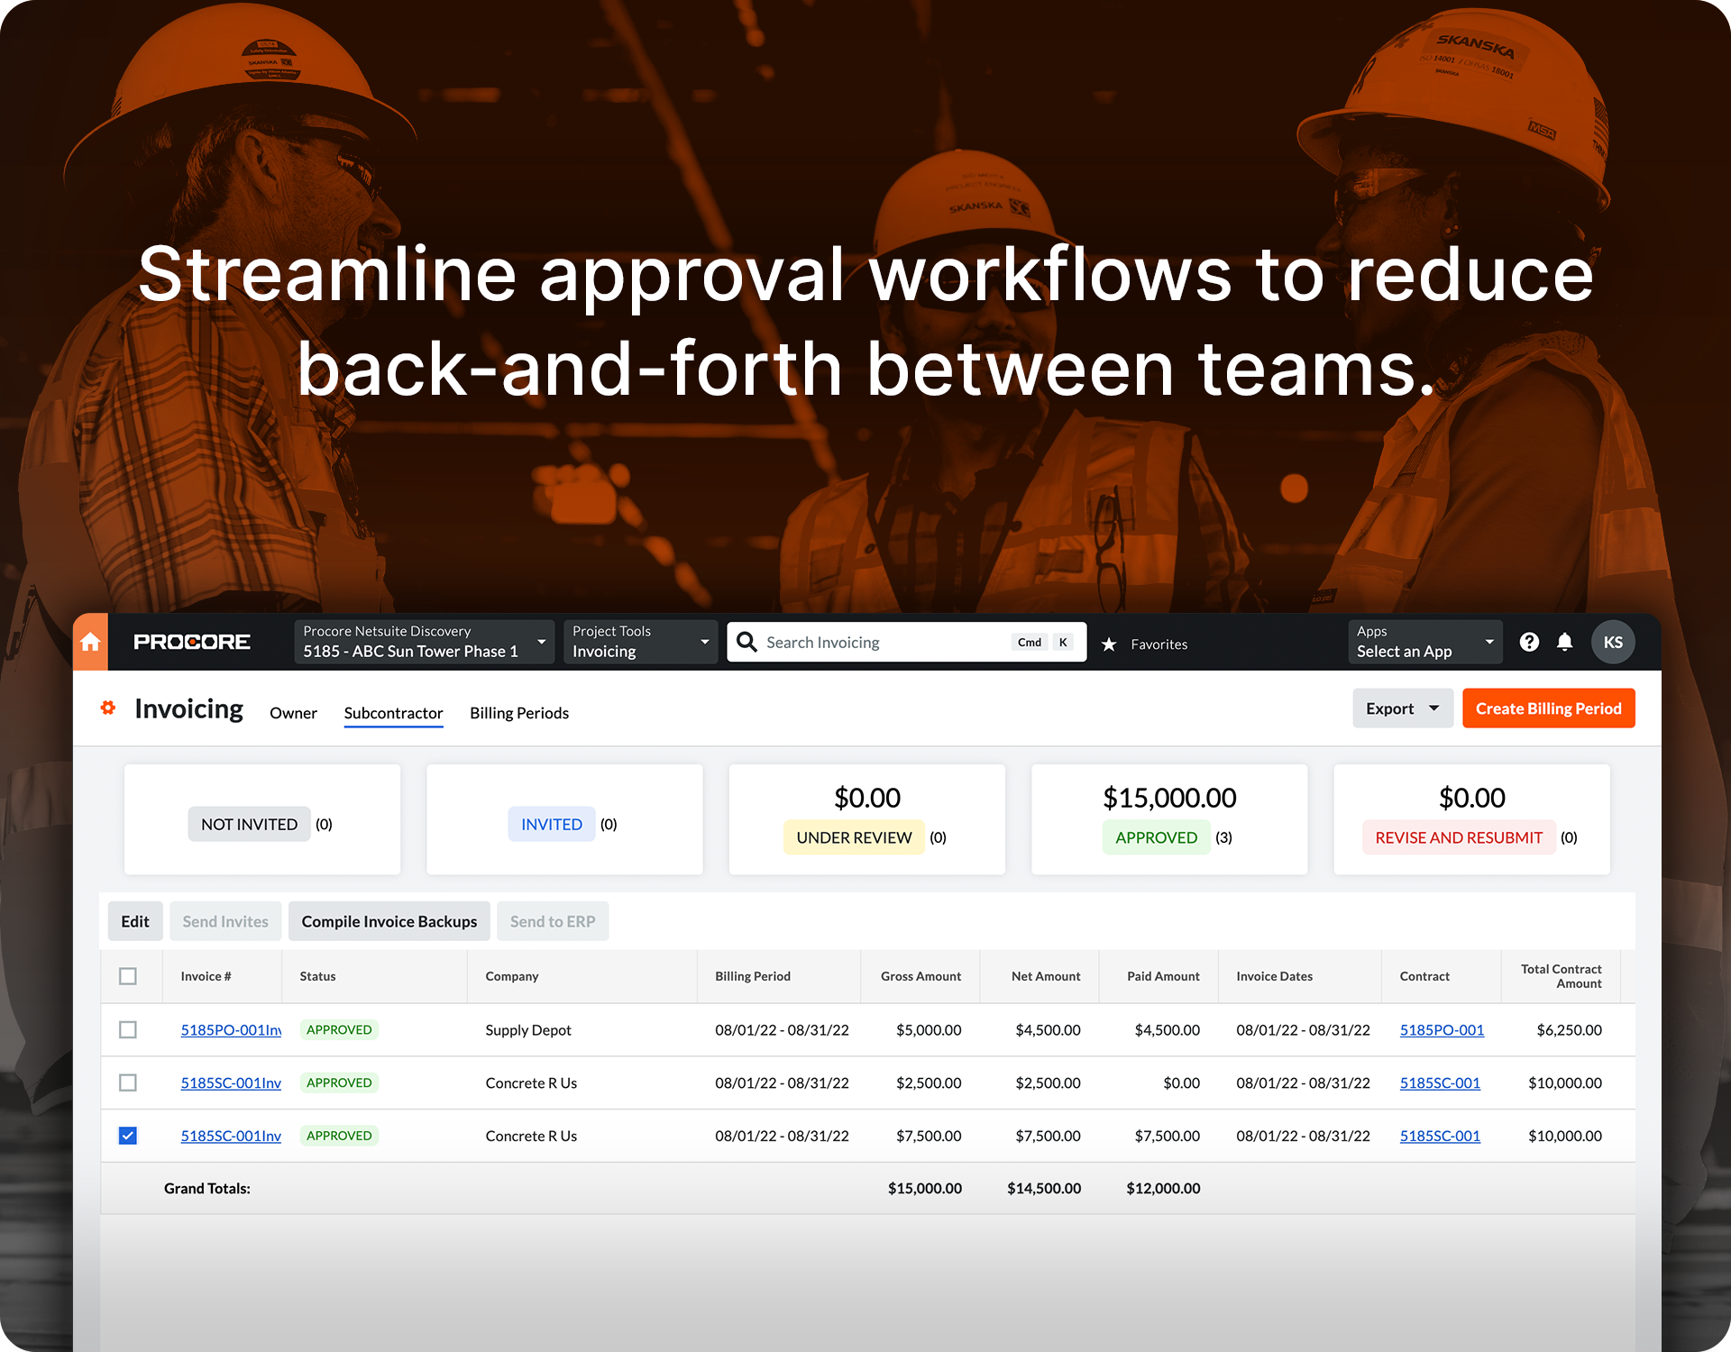Expand the Export dropdown
1731x1352 pixels.
[1402, 708]
